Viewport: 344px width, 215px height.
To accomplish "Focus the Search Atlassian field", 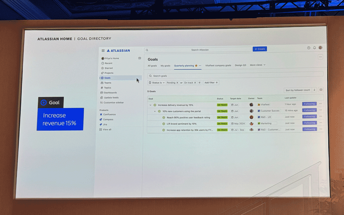I will point(198,50).
